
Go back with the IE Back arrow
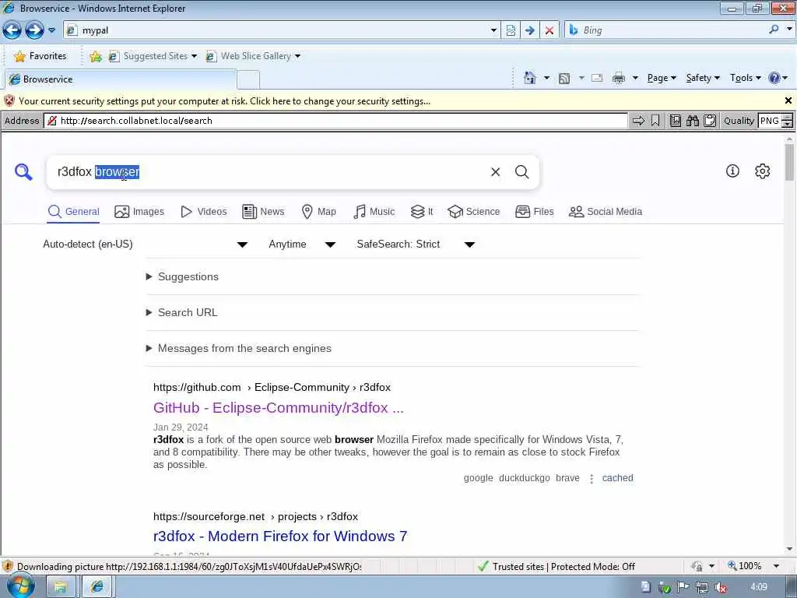[x=12, y=30]
